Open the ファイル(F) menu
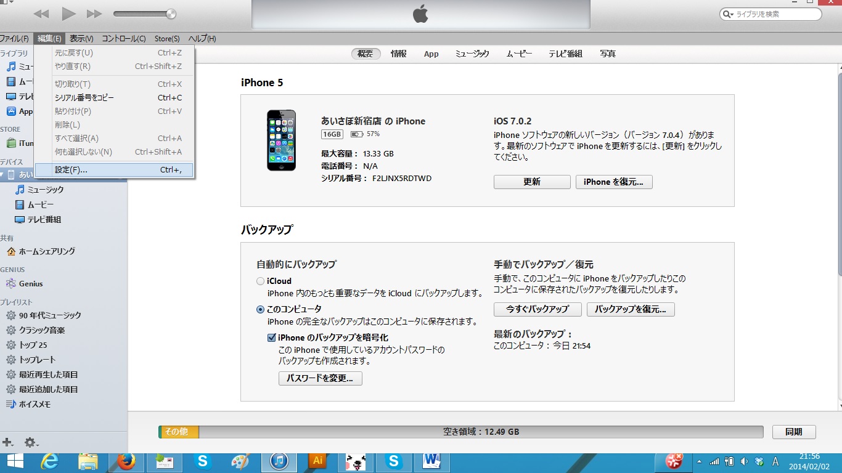 [x=14, y=39]
